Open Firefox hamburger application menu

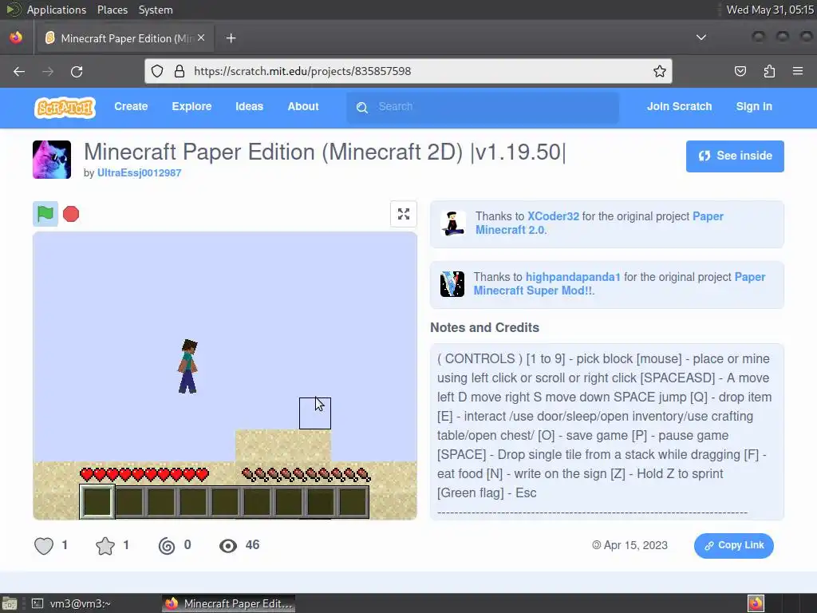point(798,71)
